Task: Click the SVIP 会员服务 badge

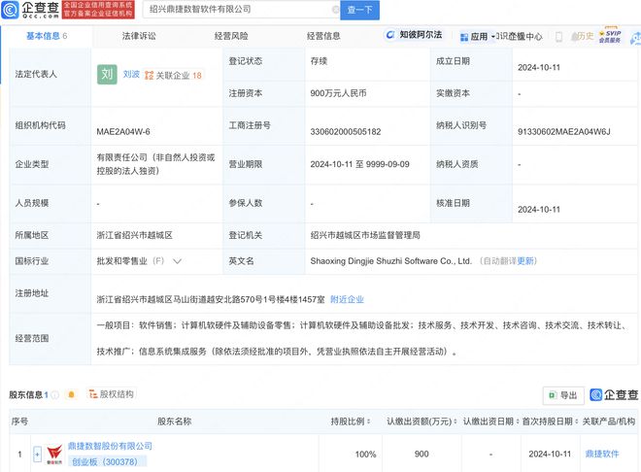Action: pyautogui.click(x=610, y=36)
